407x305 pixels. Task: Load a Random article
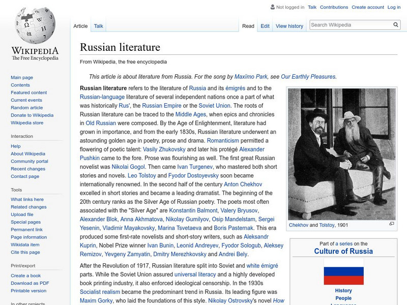[27, 107]
